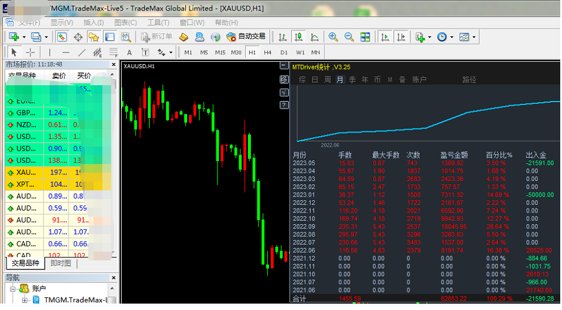Enable chart auto scroll icon
Viewport: 562px width, 310px height.
click(385, 37)
